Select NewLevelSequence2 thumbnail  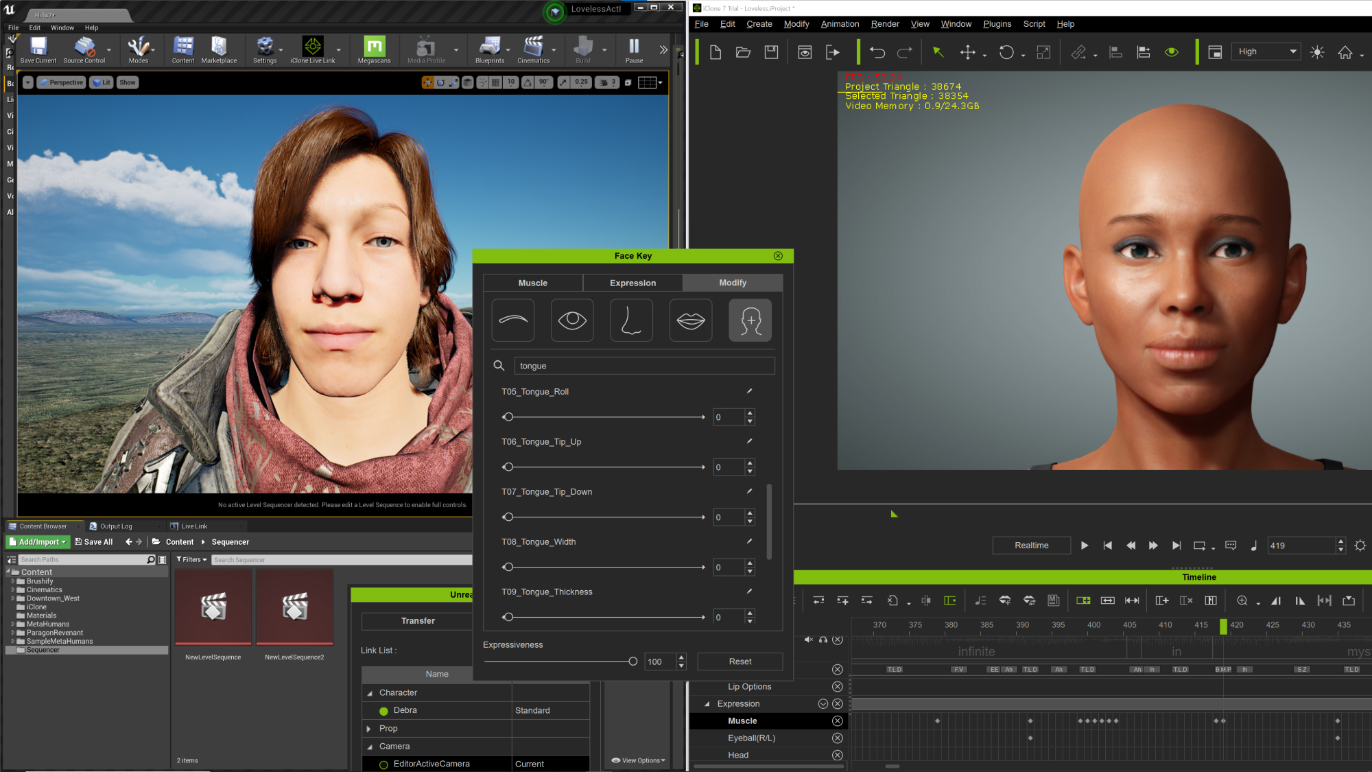[x=294, y=607]
